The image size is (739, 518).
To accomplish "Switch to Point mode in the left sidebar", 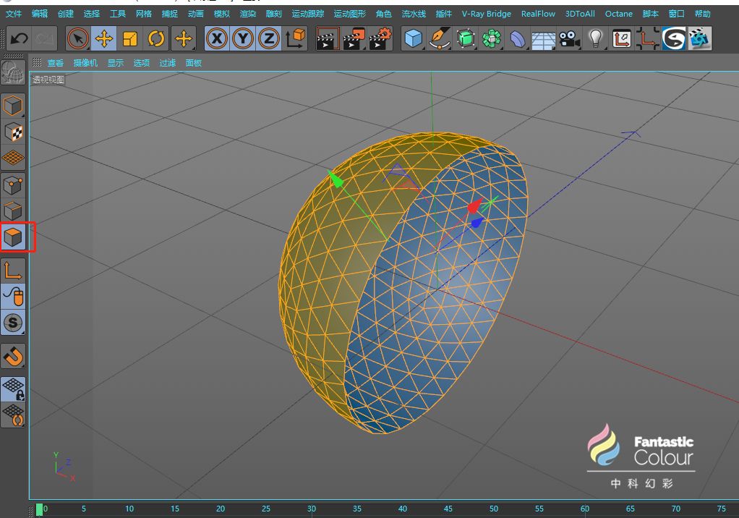I will [14, 184].
